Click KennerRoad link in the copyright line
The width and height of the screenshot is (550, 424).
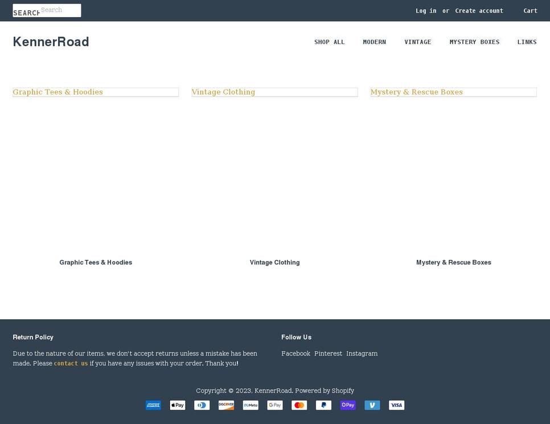[x=273, y=390]
